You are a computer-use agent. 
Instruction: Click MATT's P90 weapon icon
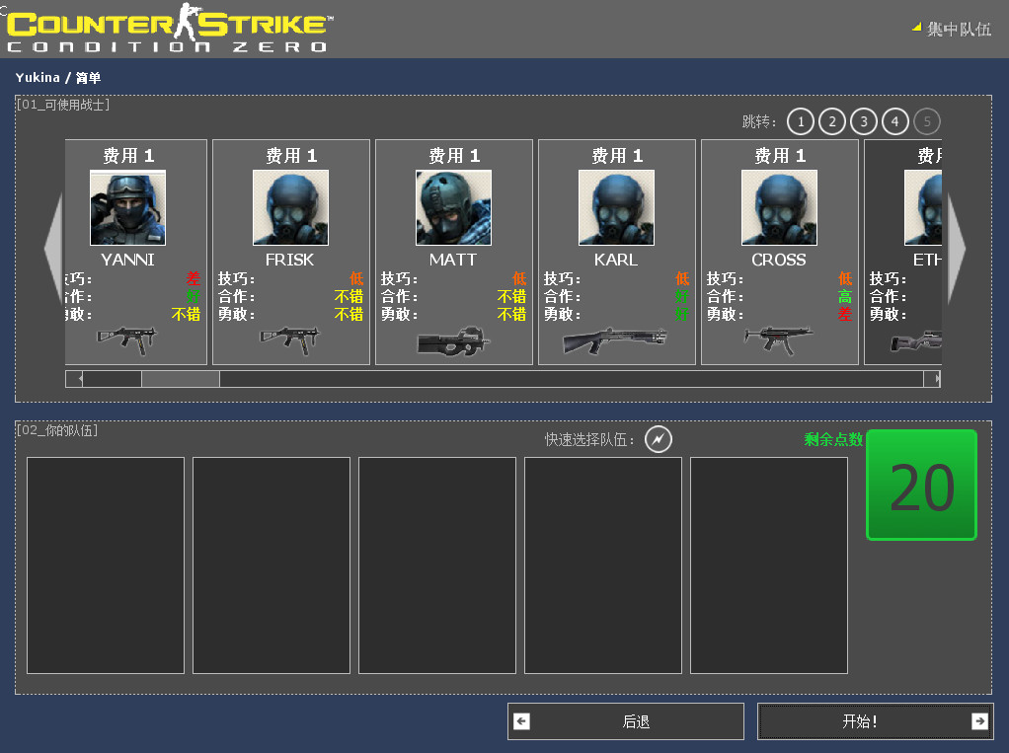pyautogui.click(x=453, y=340)
